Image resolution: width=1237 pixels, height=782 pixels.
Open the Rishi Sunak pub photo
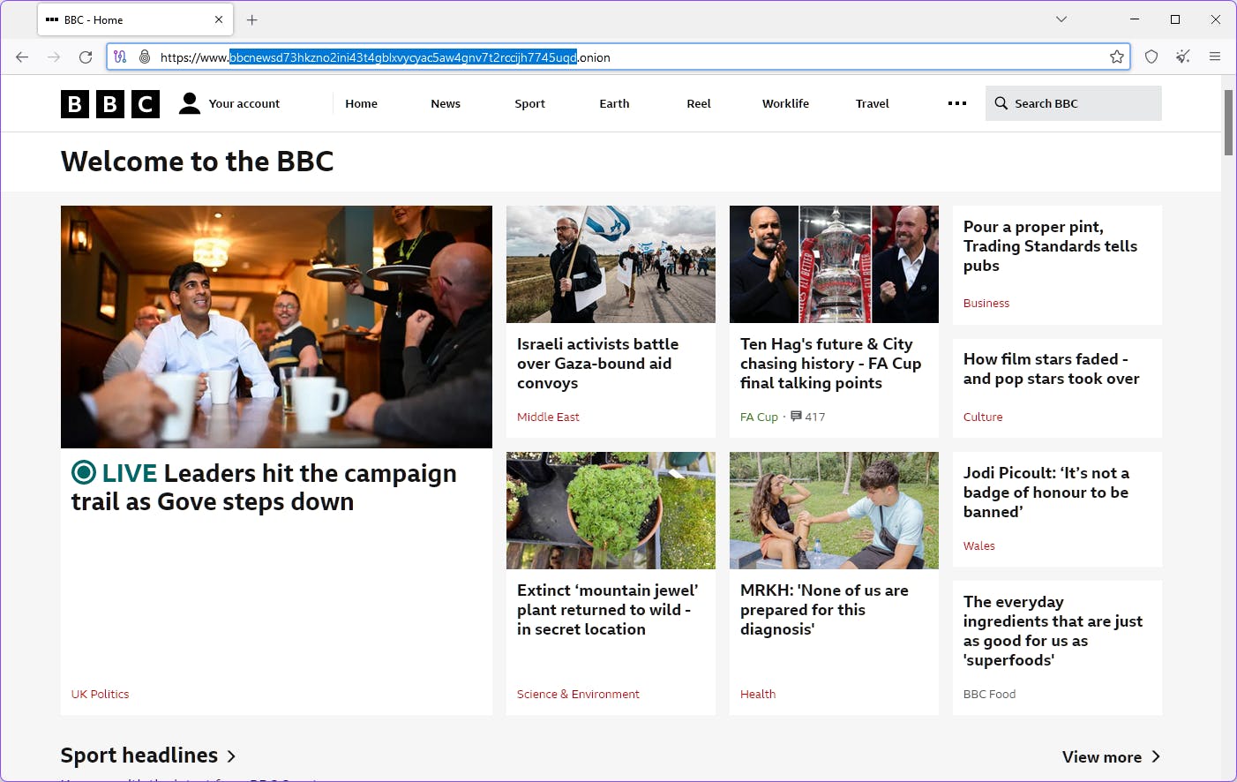click(276, 327)
